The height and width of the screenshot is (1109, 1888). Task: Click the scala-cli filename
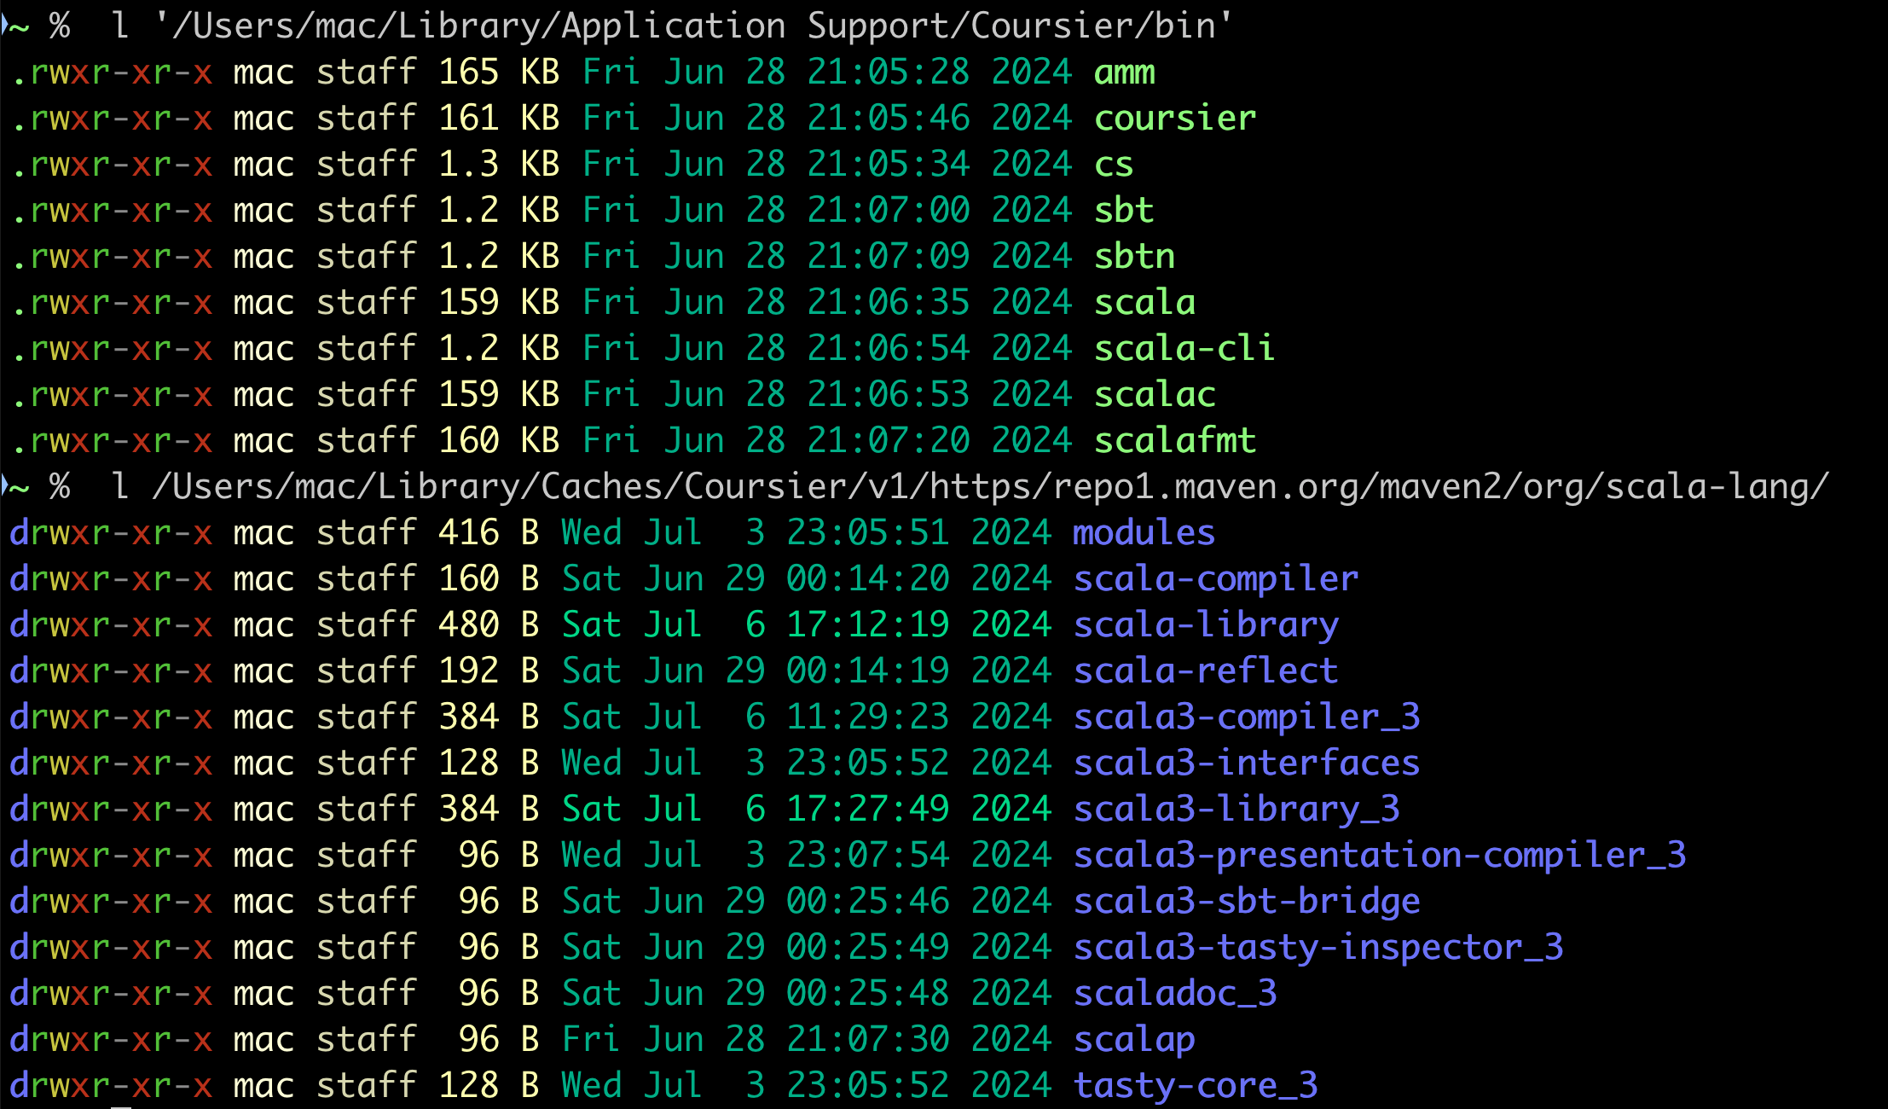(1184, 350)
